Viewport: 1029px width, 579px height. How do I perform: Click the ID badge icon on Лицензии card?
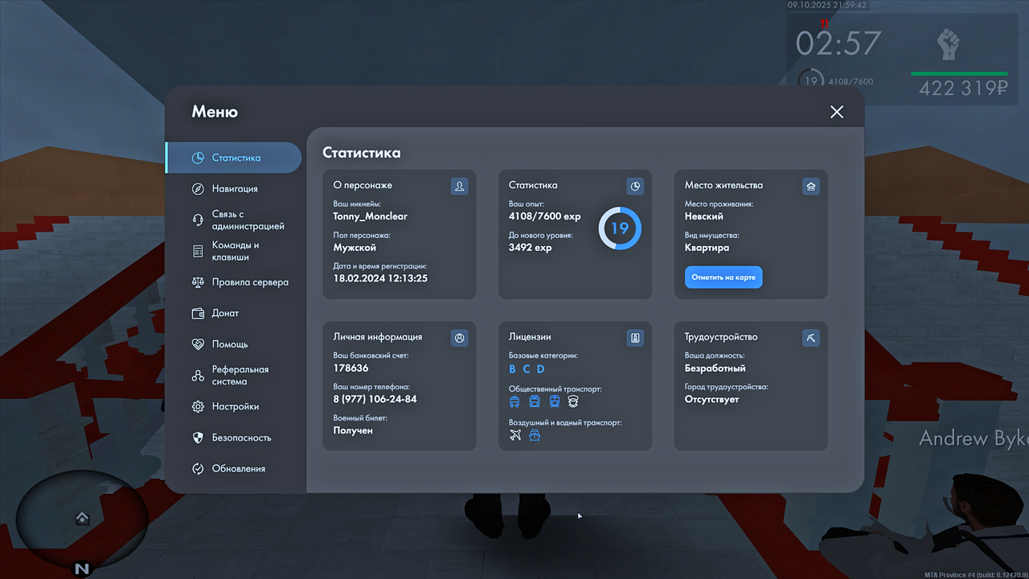pyautogui.click(x=635, y=339)
